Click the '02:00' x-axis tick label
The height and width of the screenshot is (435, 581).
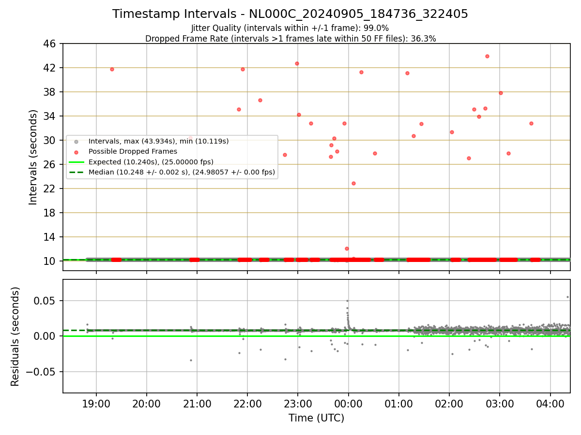(x=449, y=405)
